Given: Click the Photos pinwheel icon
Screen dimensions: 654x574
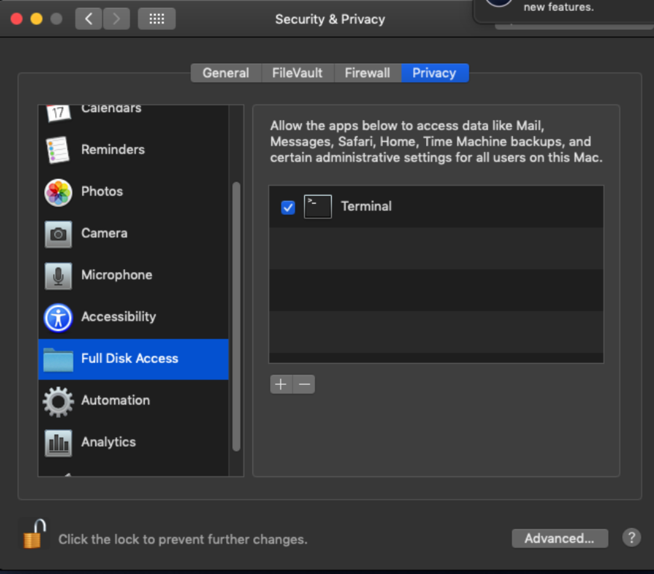Looking at the screenshot, I should click(x=58, y=192).
